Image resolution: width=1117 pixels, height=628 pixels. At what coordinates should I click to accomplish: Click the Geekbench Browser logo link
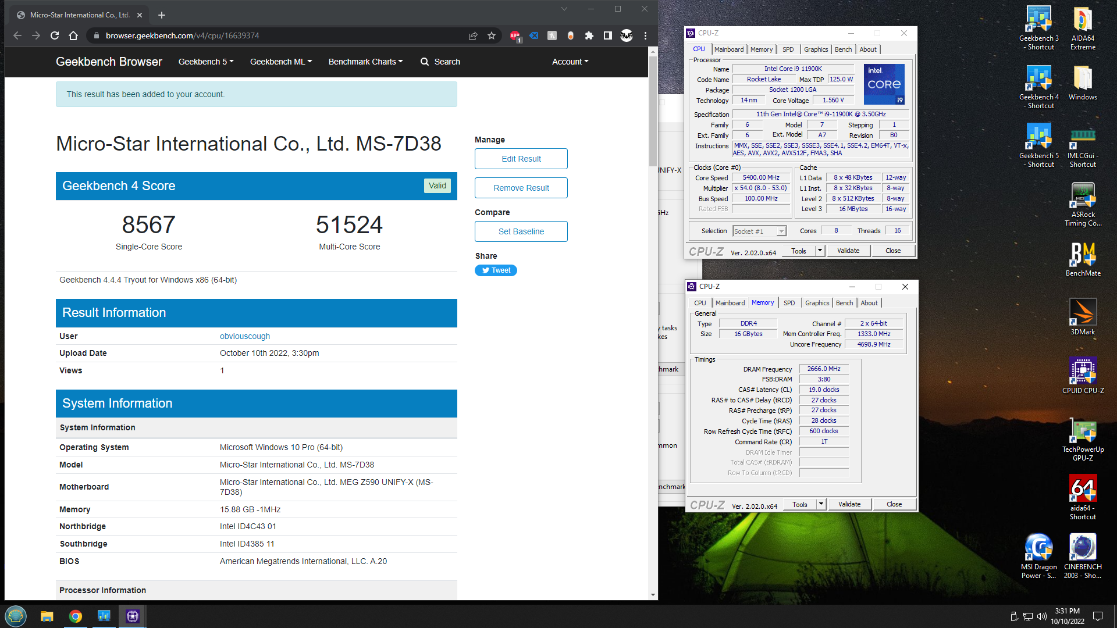(109, 62)
